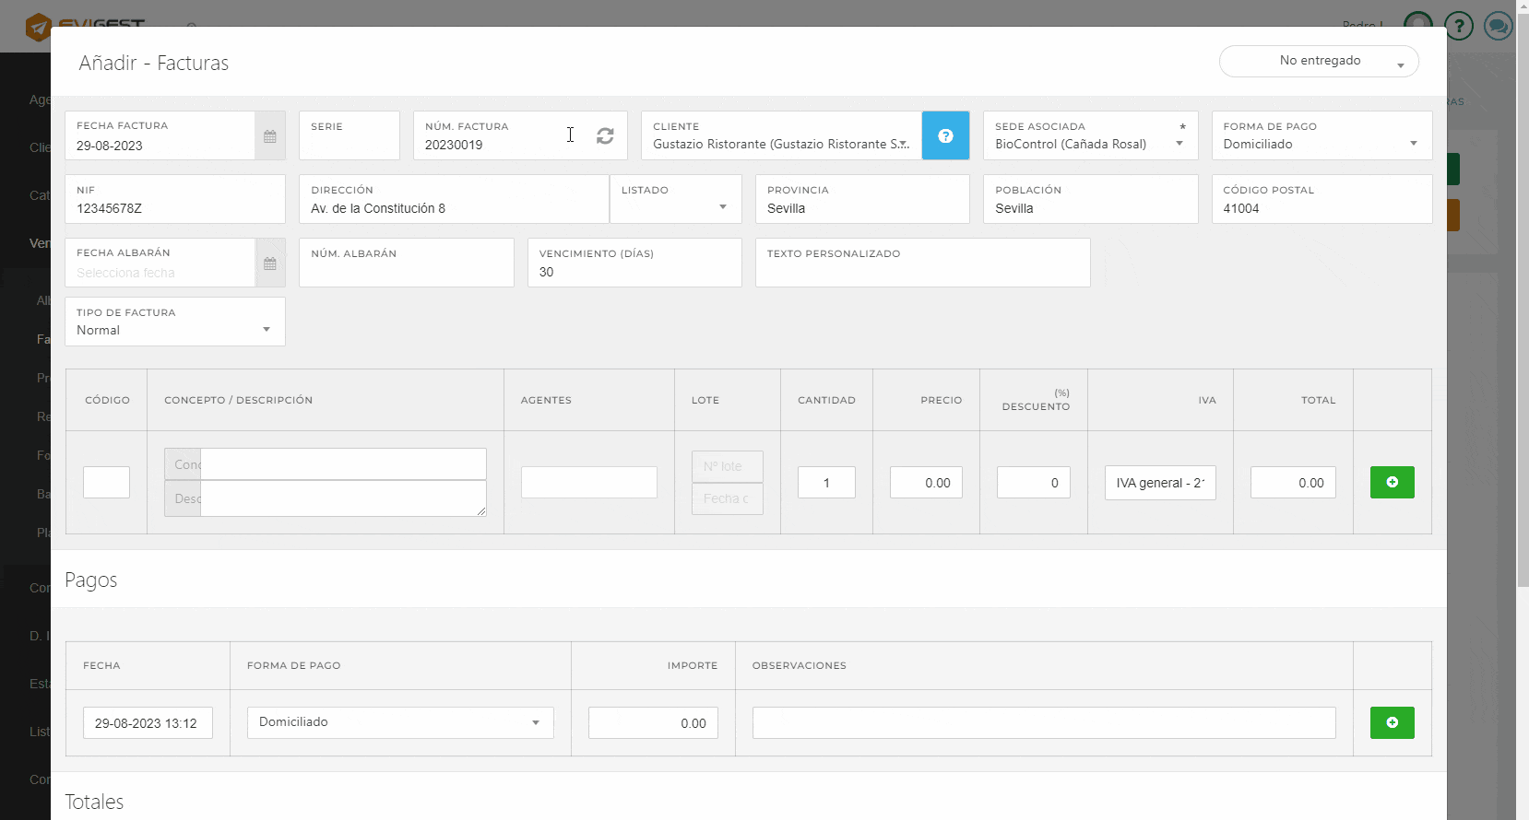Screen dimensions: 1529x820
Task: Open the chat bubbles icon in header
Action: 1498,26
